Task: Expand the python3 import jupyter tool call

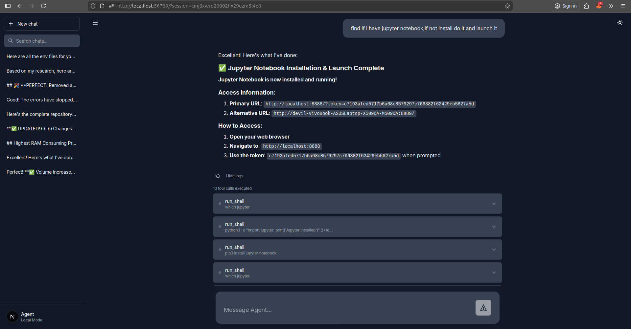Action: coord(494,226)
